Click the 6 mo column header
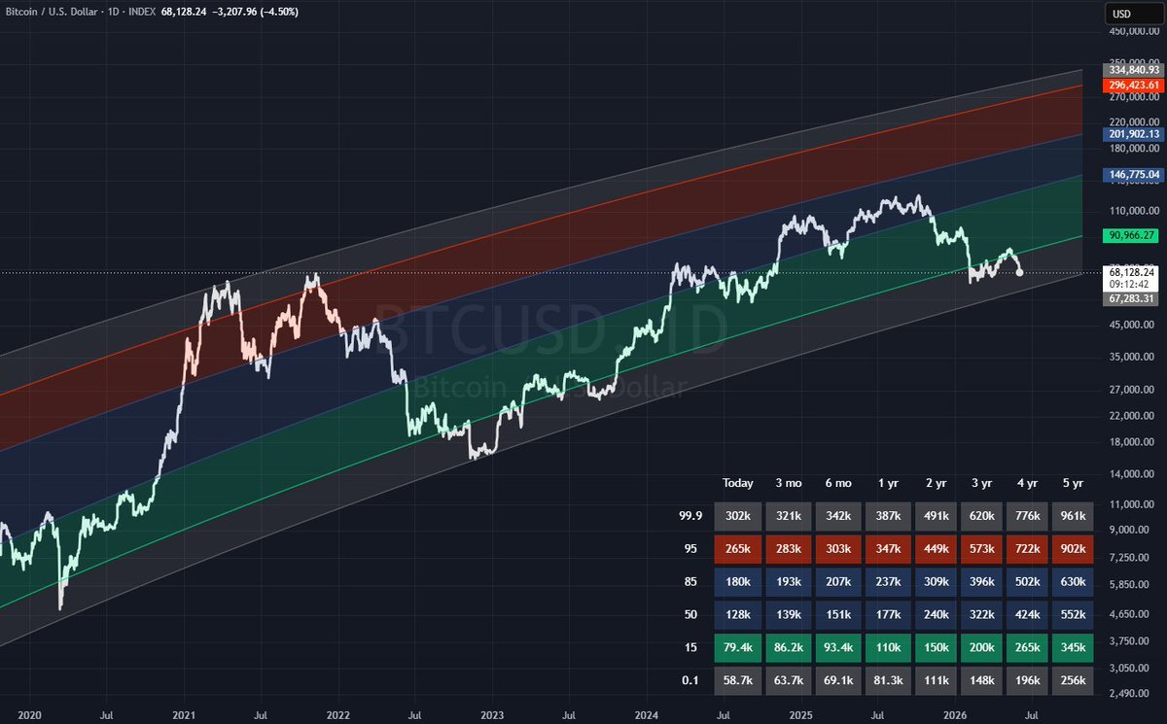The image size is (1167, 724). tap(839, 483)
